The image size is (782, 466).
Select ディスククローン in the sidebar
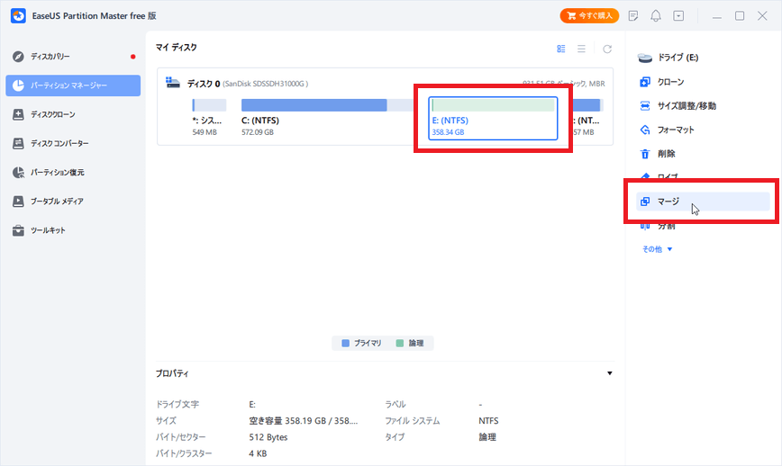point(52,114)
